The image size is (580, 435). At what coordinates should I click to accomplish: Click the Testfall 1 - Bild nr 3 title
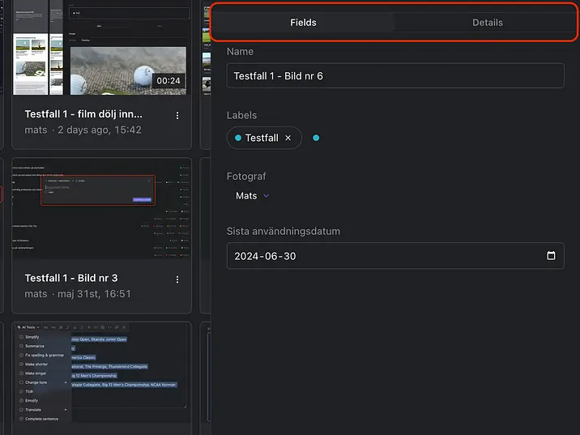pyautogui.click(x=71, y=278)
